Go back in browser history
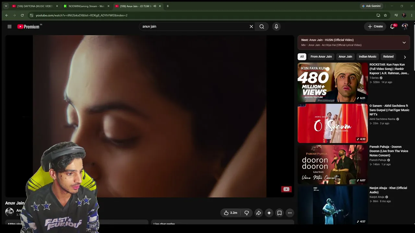Image resolution: width=415 pixels, height=233 pixels. tap(6, 15)
